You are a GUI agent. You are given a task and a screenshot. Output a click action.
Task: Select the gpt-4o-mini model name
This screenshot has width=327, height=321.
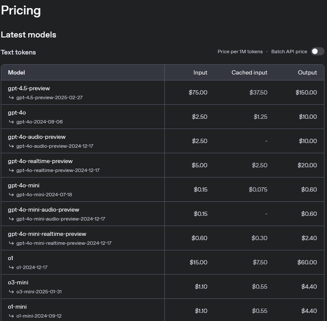[x=23, y=186]
